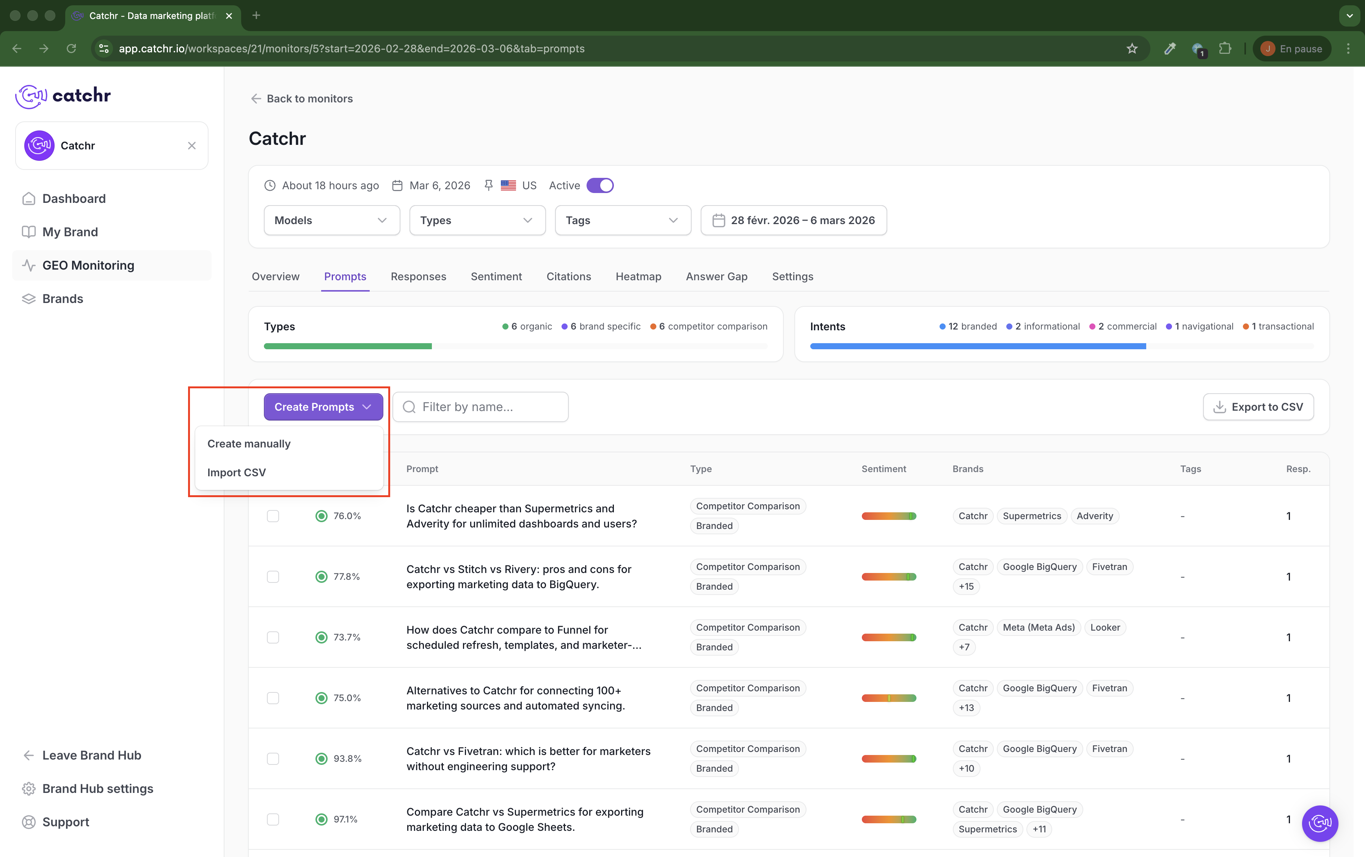Click the Support lifebuoy icon
This screenshot has width=1365, height=857.
pyautogui.click(x=28, y=822)
